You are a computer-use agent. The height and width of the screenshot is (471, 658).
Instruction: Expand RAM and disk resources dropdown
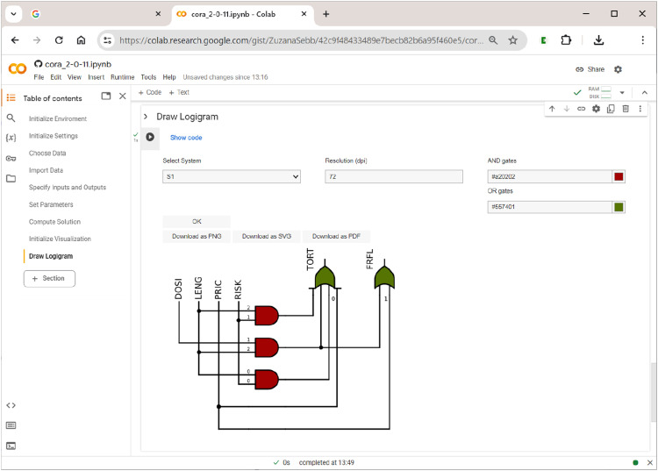point(622,92)
